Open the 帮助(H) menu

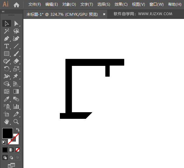pyautogui.click(x=175, y=4)
